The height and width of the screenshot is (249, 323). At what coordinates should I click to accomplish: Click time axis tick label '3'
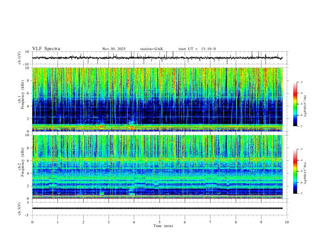tap(108, 222)
